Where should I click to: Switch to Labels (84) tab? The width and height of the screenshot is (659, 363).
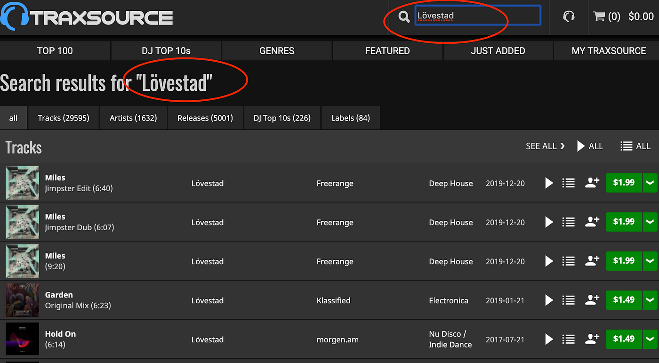(350, 118)
